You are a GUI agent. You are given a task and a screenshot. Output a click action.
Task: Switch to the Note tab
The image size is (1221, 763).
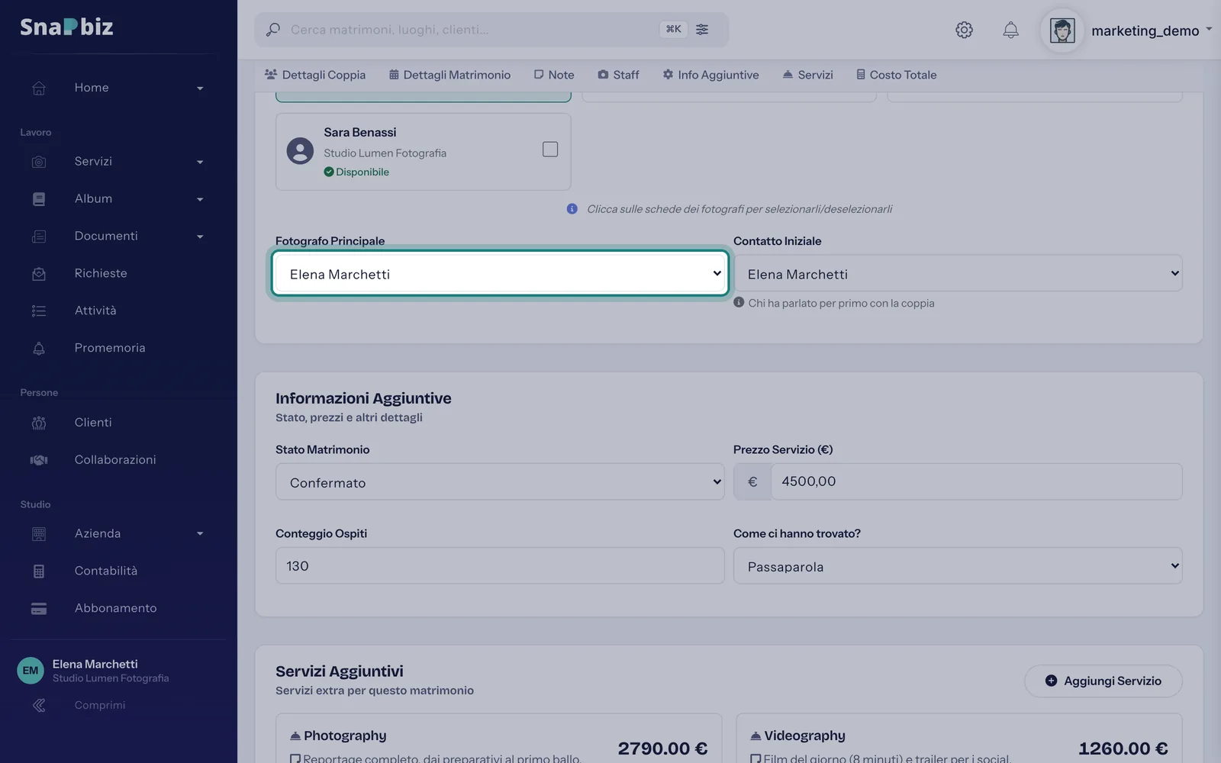[554, 75]
